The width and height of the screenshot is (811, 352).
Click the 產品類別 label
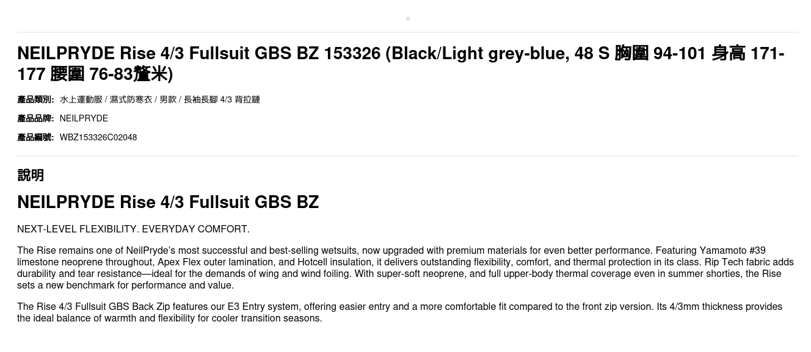point(35,99)
